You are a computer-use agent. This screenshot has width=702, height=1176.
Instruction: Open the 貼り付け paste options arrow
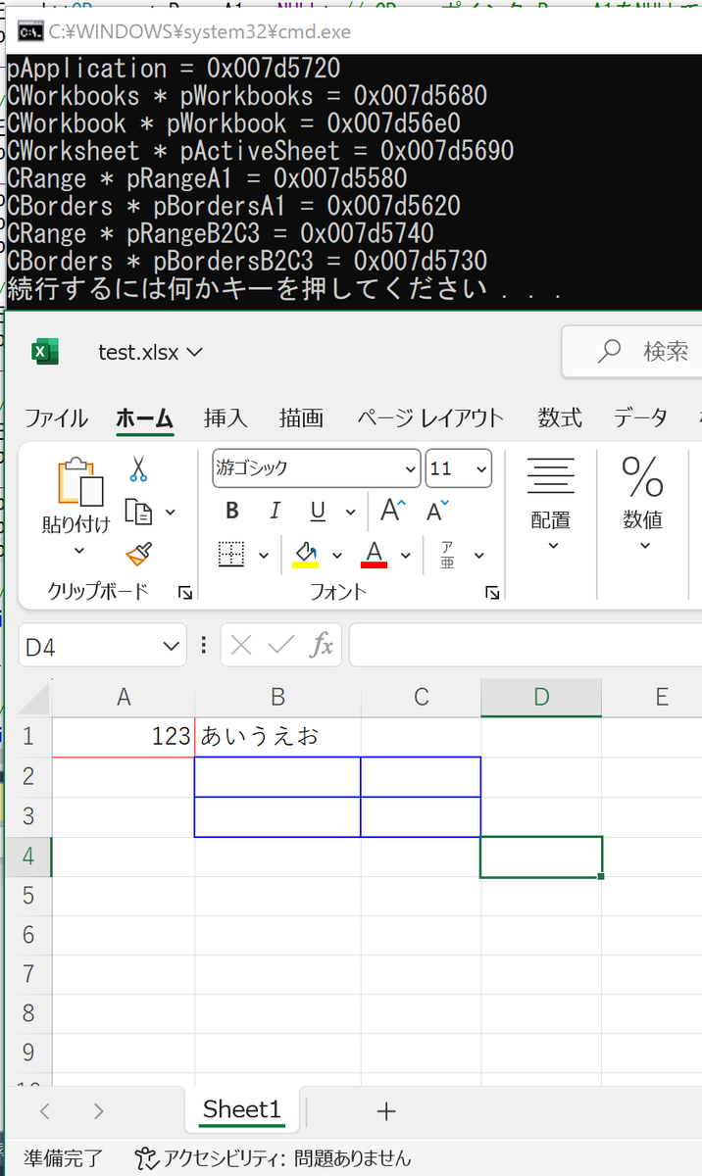point(78,553)
